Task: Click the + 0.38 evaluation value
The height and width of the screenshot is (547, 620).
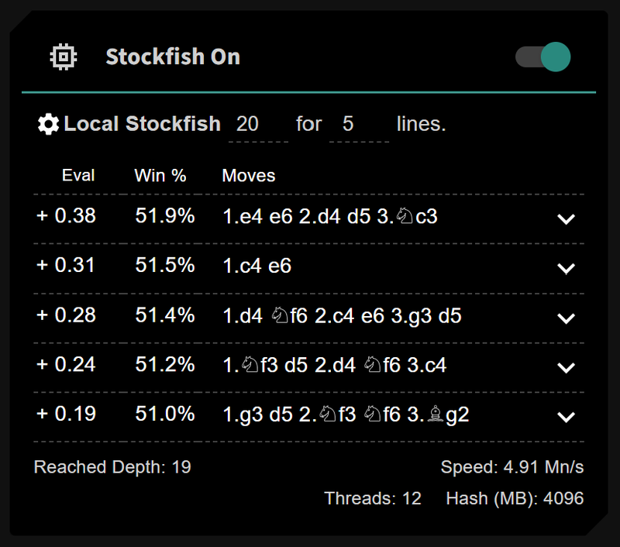Action: [67, 216]
